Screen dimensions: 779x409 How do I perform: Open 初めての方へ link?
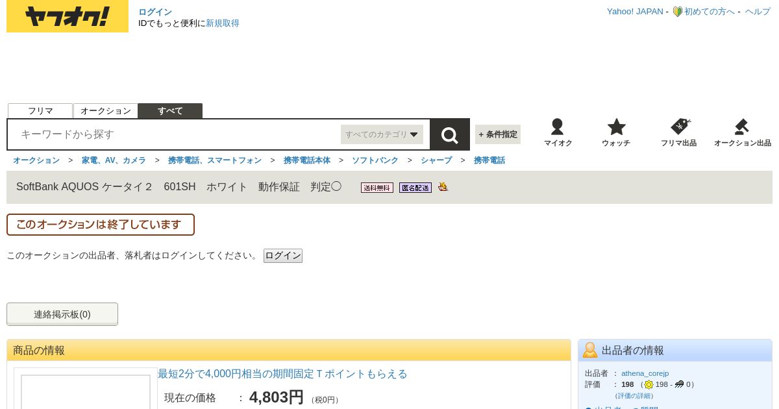(710, 12)
